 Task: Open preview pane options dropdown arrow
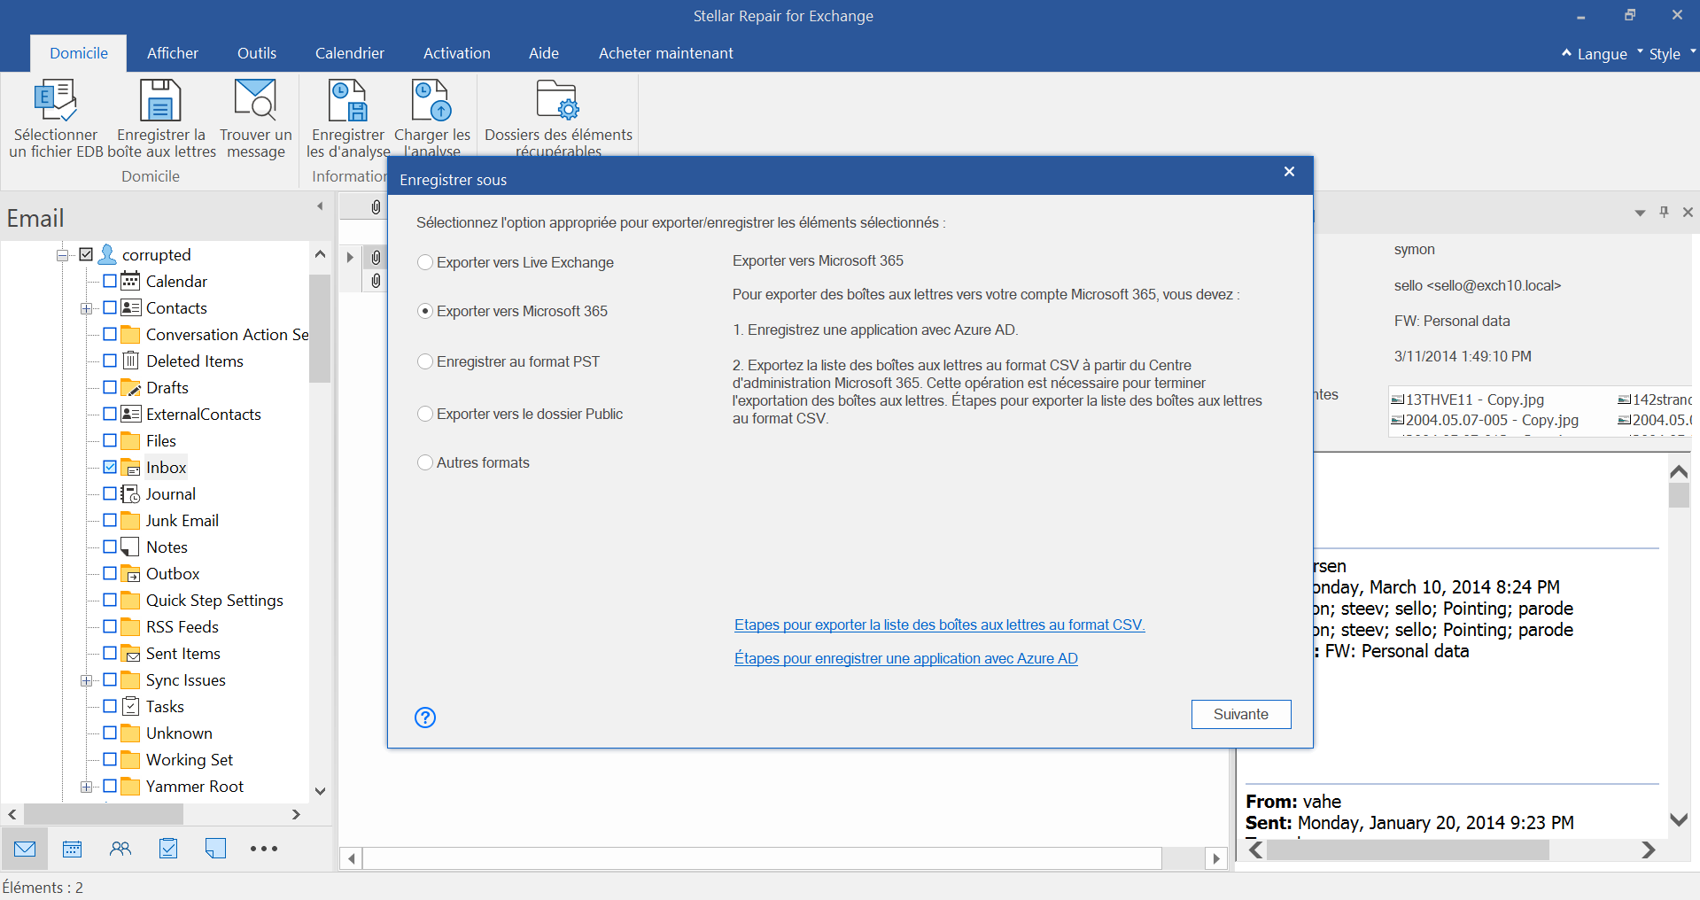(1640, 213)
